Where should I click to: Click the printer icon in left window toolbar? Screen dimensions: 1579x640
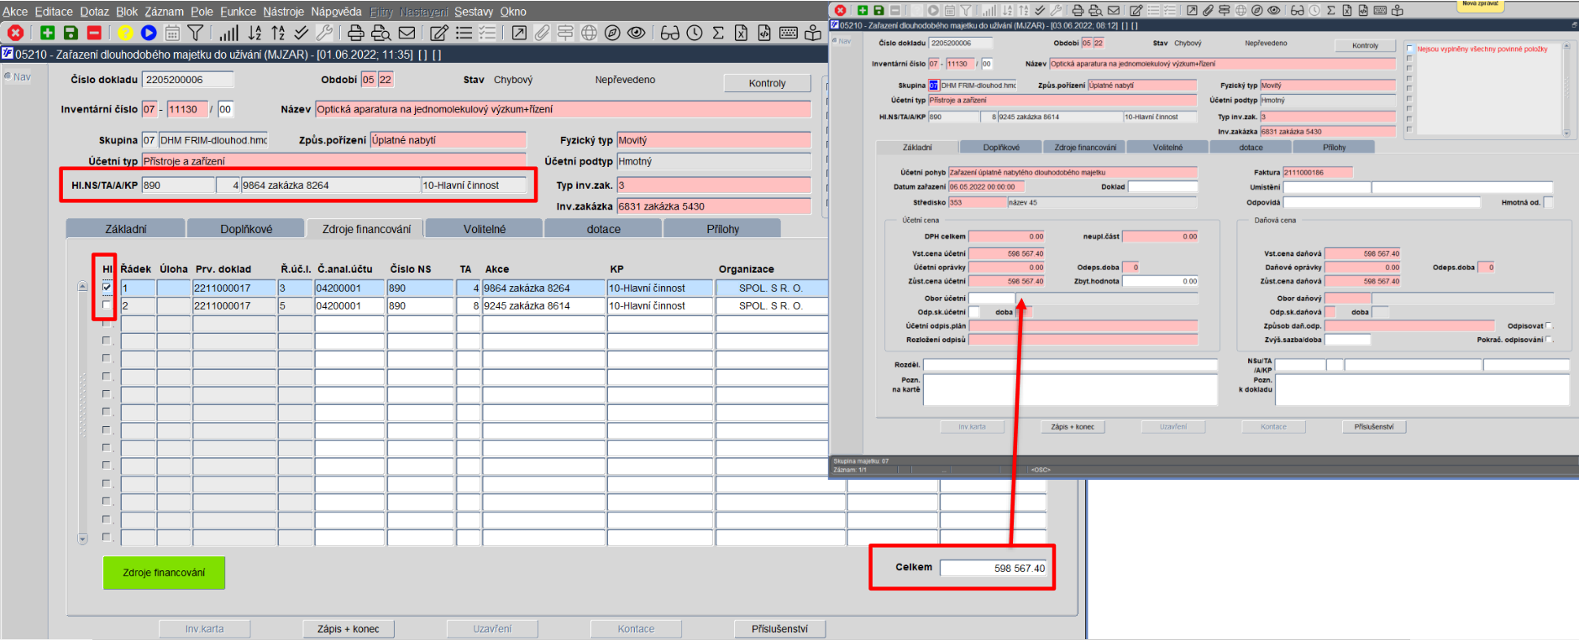356,33
